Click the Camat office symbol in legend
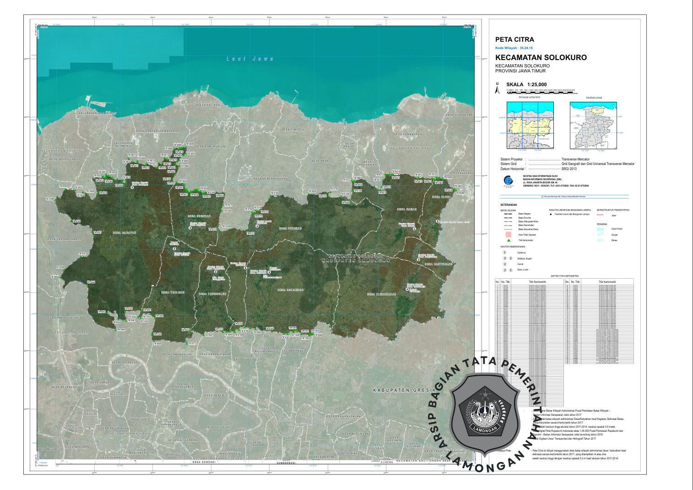 tap(505, 264)
